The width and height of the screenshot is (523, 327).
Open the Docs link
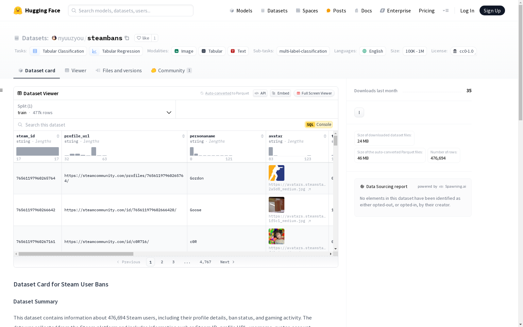tap(363, 10)
